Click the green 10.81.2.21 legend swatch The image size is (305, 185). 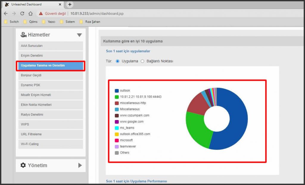coord(117,97)
